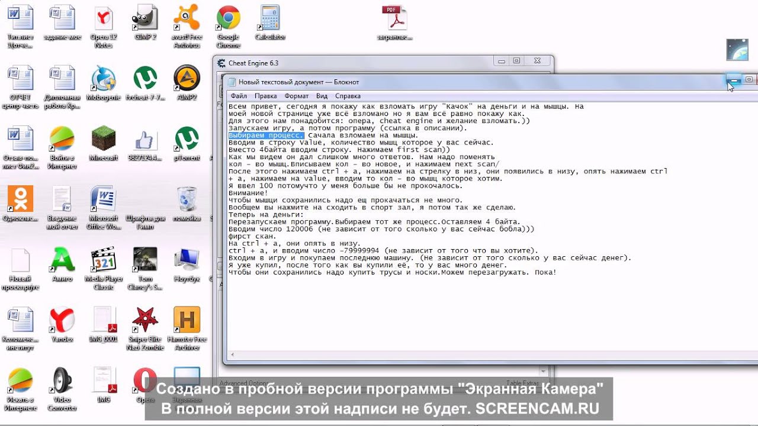Click the line фирст скан
Screen dimensions: 758x426
252,236
